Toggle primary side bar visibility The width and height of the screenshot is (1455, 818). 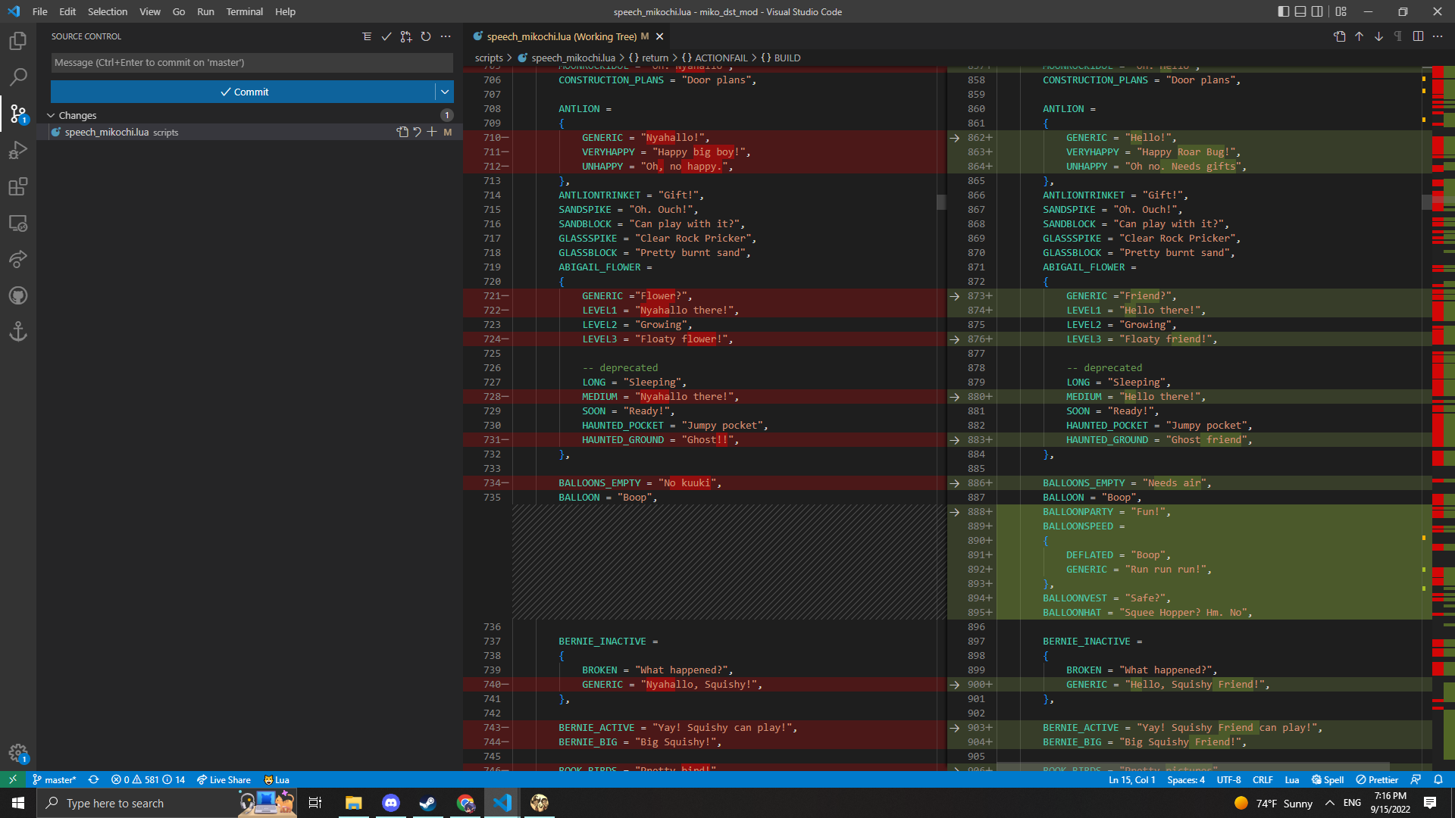pyautogui.click(x=1283, y=11)
